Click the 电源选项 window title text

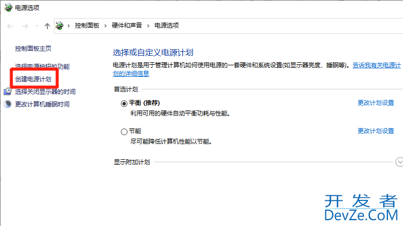tap(27, 8)
